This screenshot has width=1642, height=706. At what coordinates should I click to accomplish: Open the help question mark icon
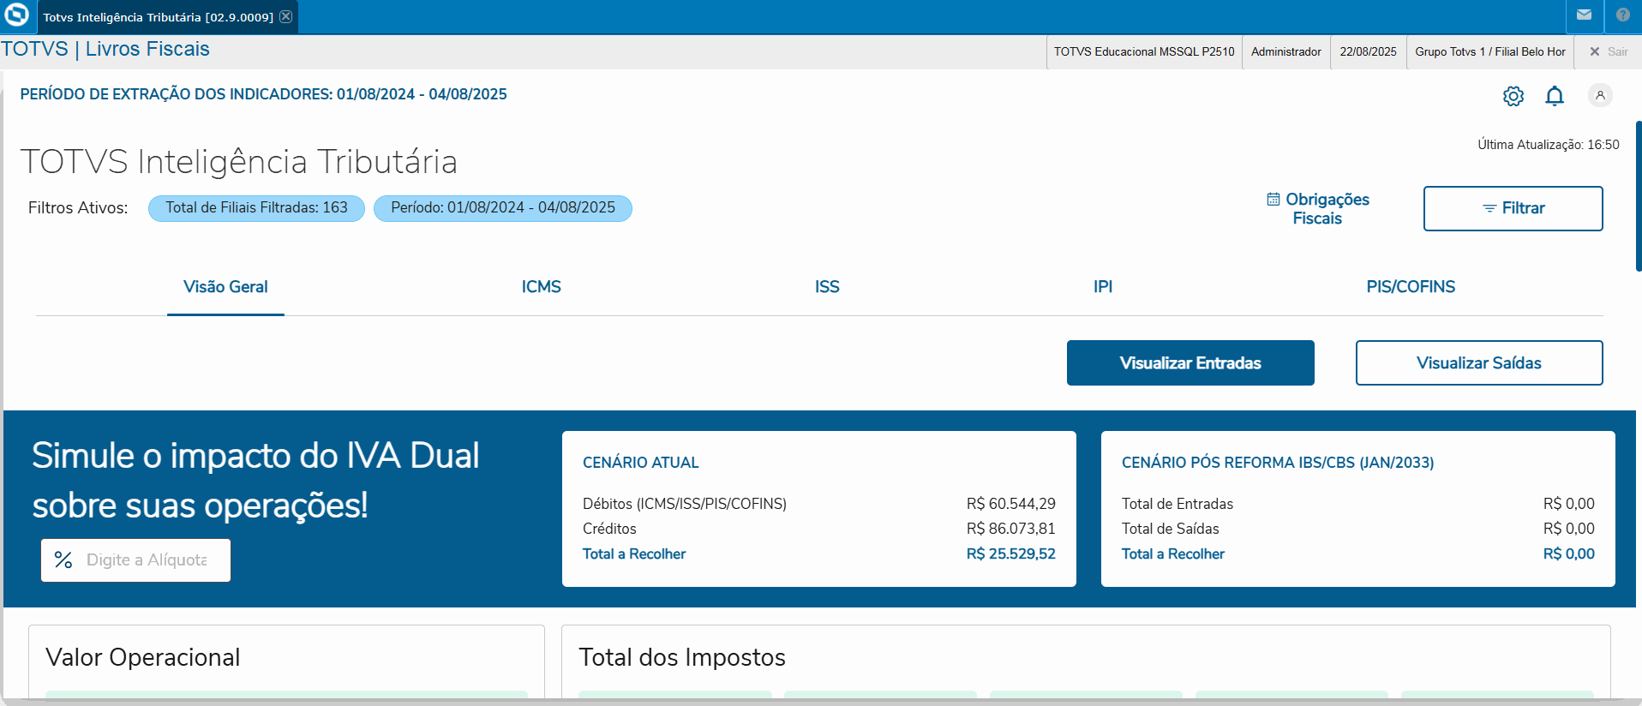[1622, 15]
